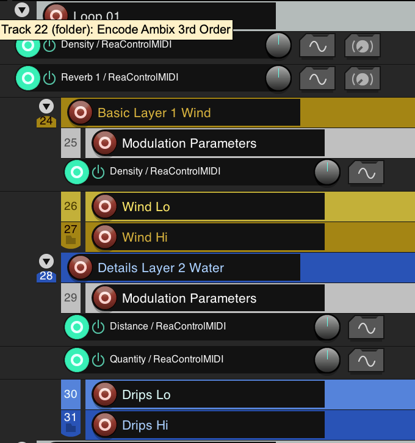Click the Density knob under track 25
The height and width of the screenshot is (443, 415).
pos(327,172)
